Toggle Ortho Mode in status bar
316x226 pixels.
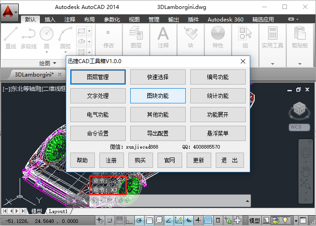(129, 221)
